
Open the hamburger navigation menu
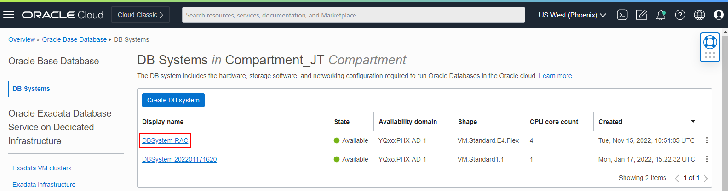pos(9,15)
